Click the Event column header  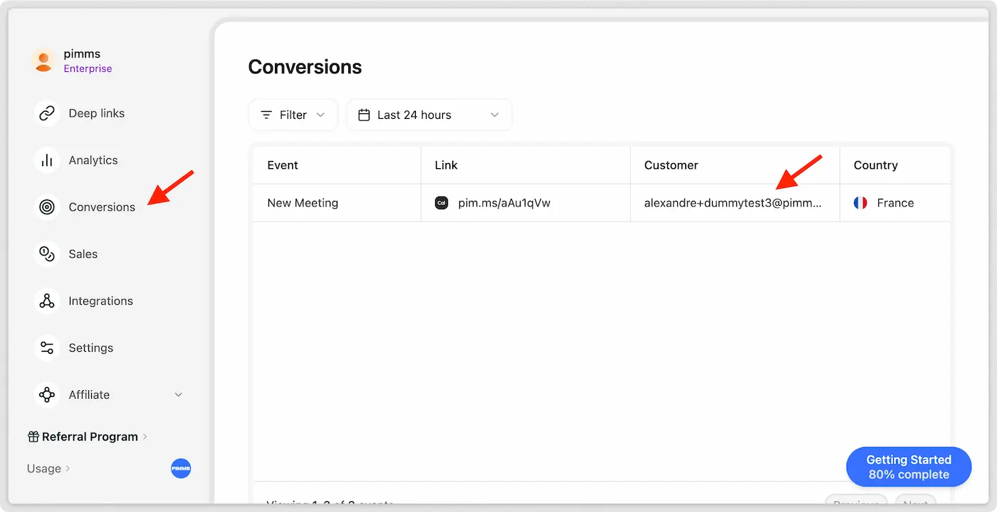[283, 165]
